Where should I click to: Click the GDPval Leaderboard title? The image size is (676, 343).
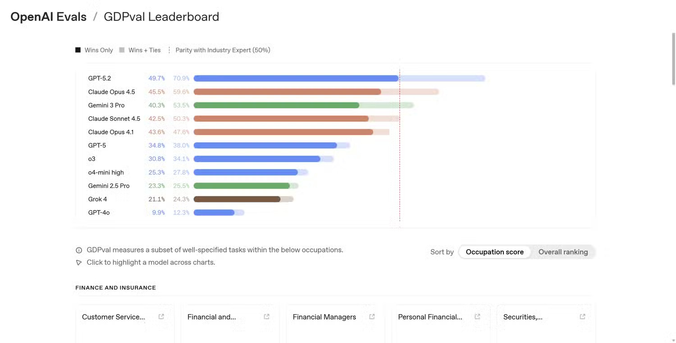click(161, 16)
